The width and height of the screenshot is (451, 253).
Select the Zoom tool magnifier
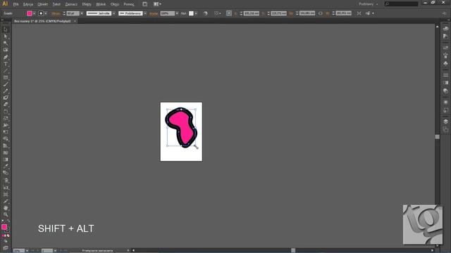pyautogui.click(x=6, y=214)
